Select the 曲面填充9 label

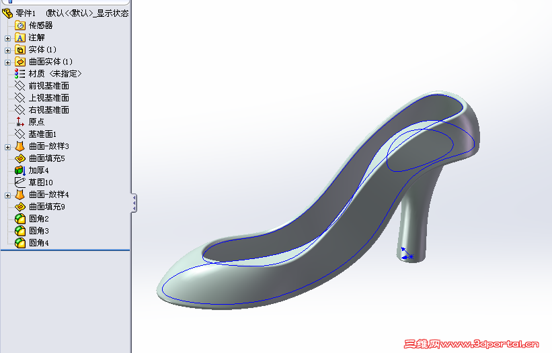tap(47, 207)
